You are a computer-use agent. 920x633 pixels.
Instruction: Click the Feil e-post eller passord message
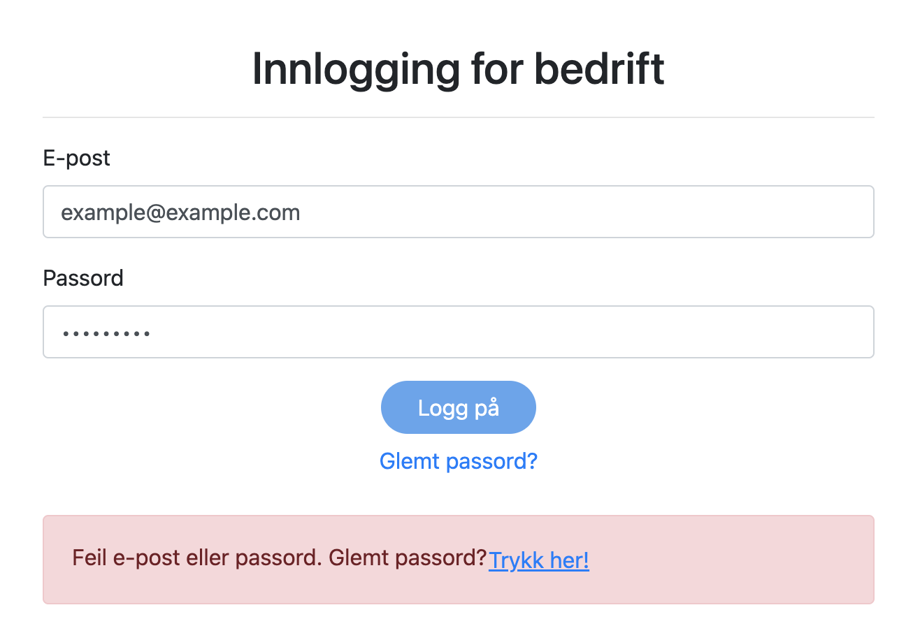(x=198, y=559)
